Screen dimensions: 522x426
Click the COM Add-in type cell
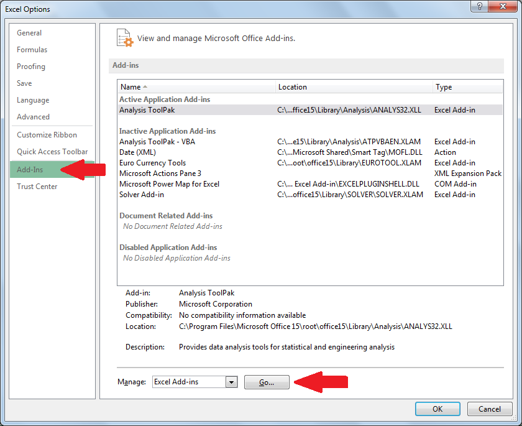tap(455, 184)
